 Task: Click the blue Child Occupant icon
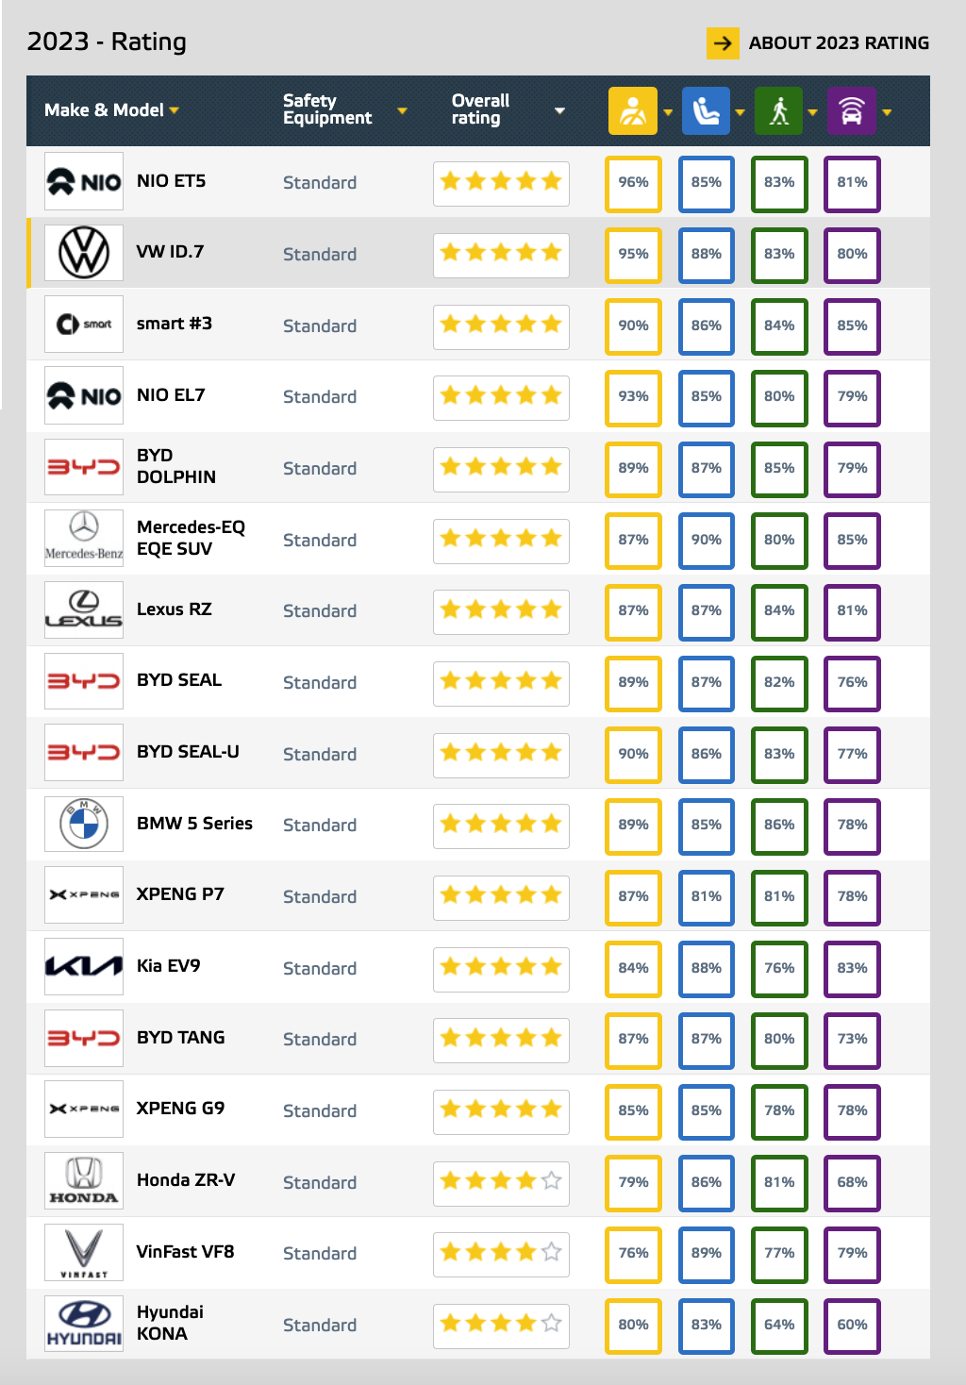[706, 111]
